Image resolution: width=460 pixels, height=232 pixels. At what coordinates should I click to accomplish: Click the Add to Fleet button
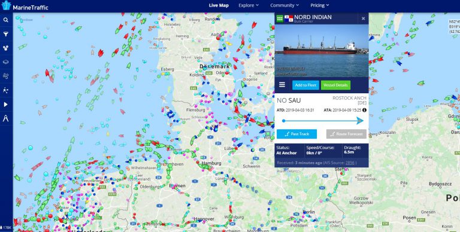tap(305, 86)
